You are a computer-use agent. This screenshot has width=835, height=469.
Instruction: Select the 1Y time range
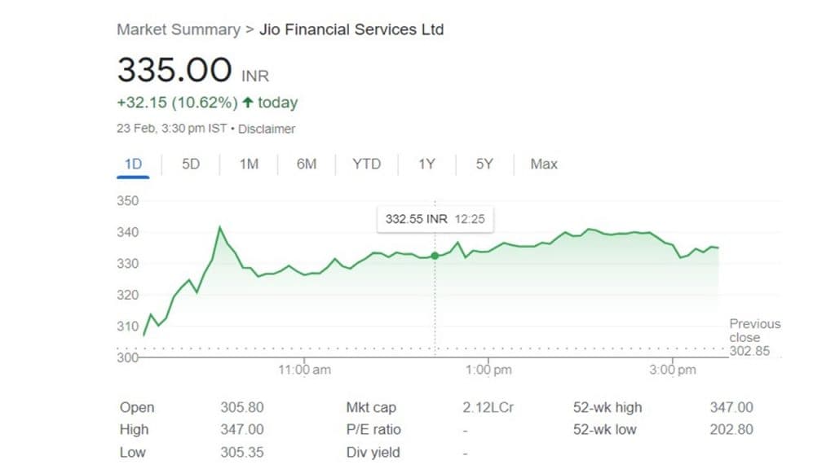tap(426, 164)
